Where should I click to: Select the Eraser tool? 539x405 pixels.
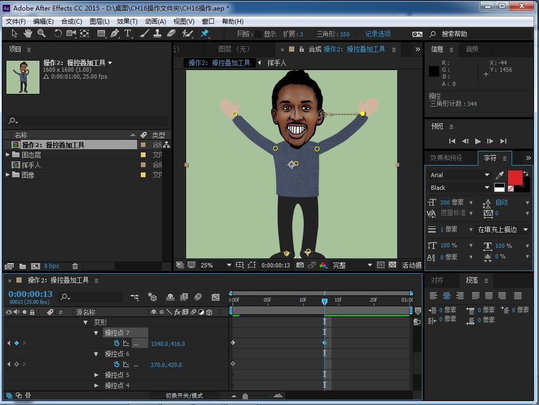(x=171, y=33)
